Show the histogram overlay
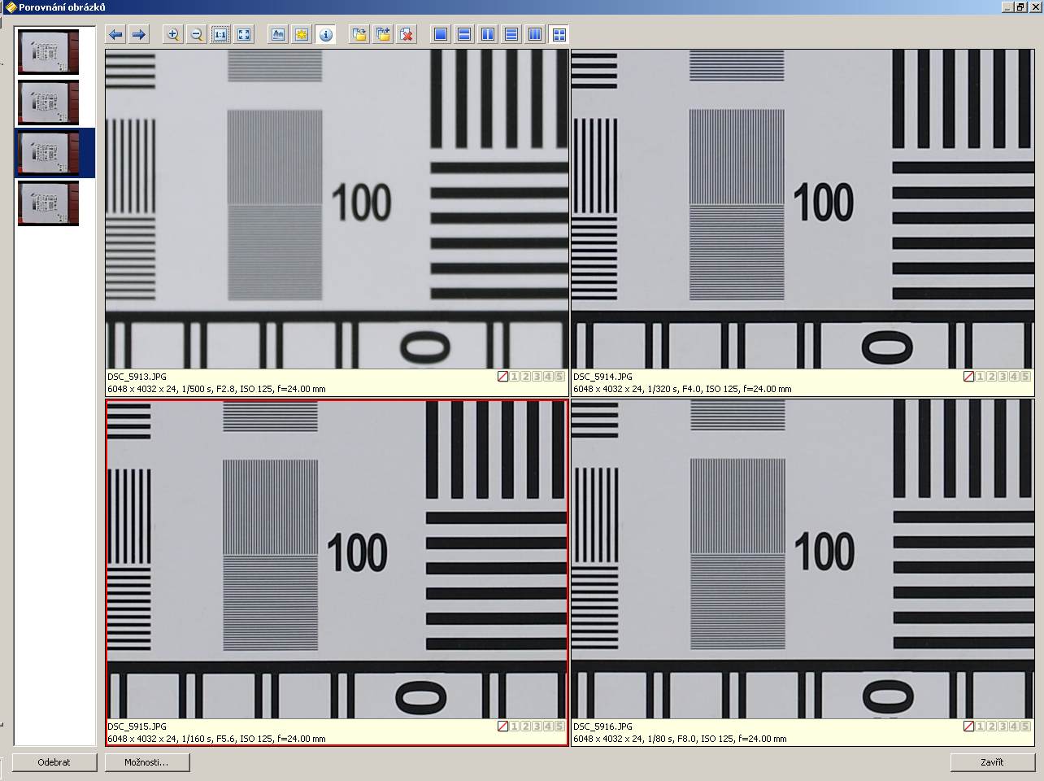This screenshot has width=1044, height=781. [278, 34]
